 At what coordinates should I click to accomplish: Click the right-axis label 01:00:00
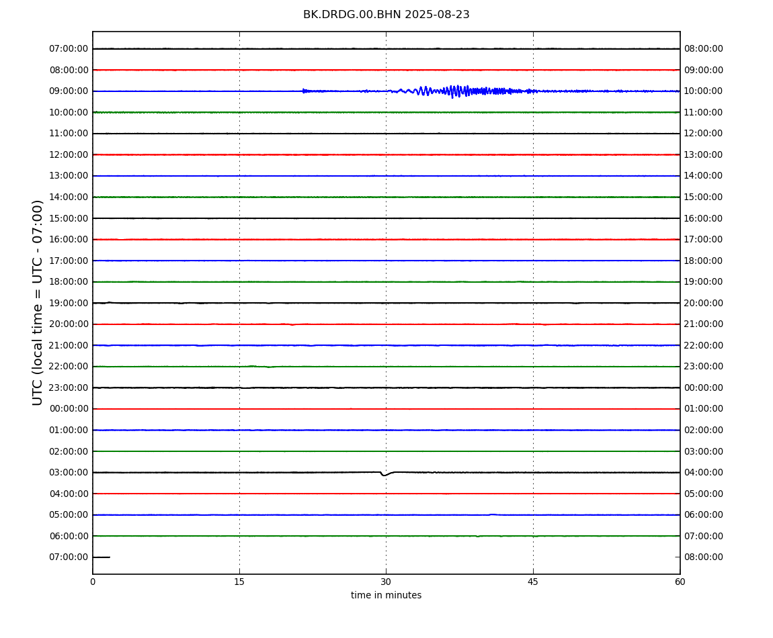[704, 409]
